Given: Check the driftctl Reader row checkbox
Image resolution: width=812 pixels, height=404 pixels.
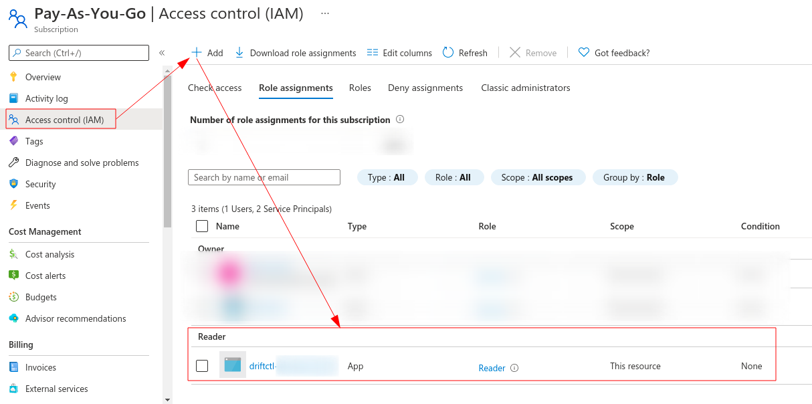Looking at the screenshot, I should [x=202, y=366].
